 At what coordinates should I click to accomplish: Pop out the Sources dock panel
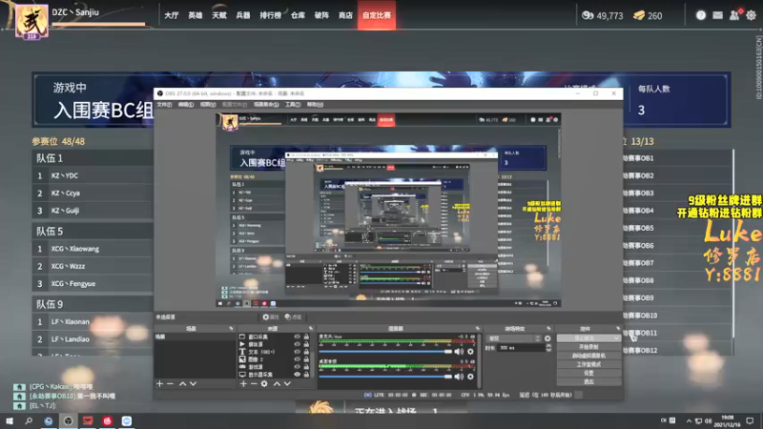[x=311, y=329]
